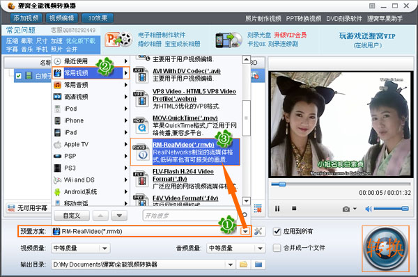This screenshot has width=418, height=277.
Task: Open DVD刻录软件 link
Action: click(344, 19)
